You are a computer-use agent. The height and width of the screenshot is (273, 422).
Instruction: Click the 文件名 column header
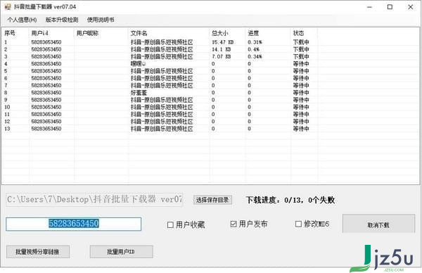pyautogui.click(x=139, y=33)
